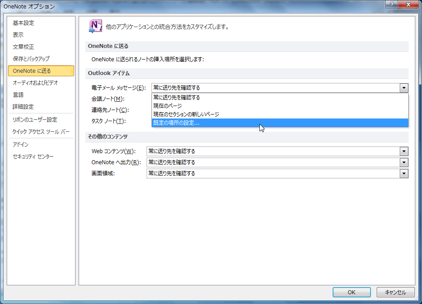Switch to 文章校正 settings
Viewport: 422px width, 304px height.
pos(41,47)
